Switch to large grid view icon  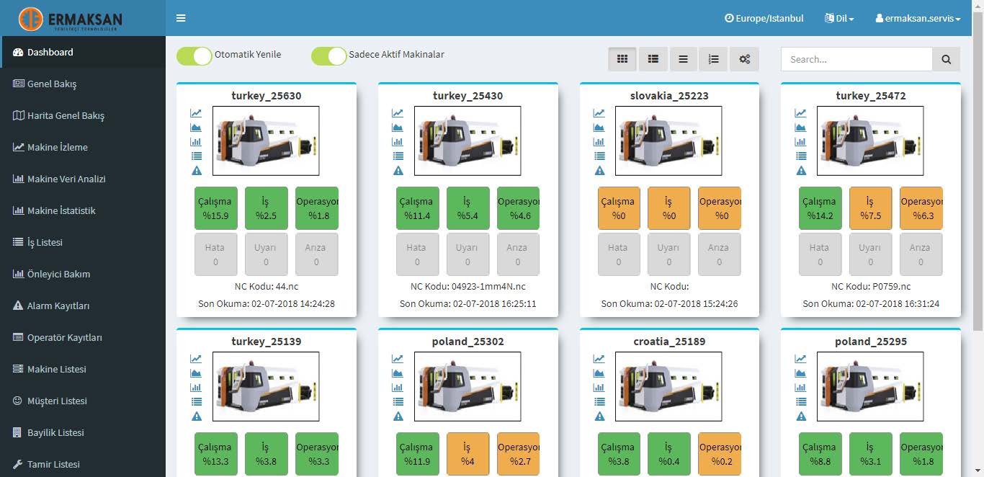622,59
